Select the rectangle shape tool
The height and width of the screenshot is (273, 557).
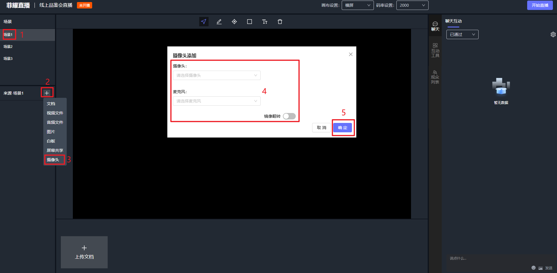250,22
